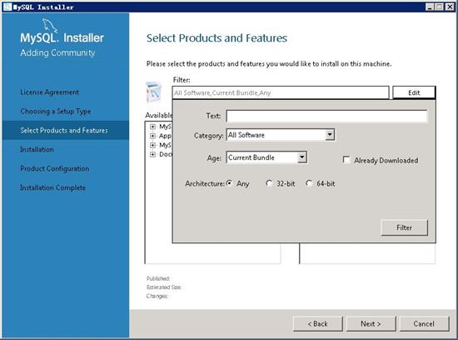This screenshot has width=458, height=340.
Task: Open the Age dropdown showing Current Bundle
Action: (301, 157)
